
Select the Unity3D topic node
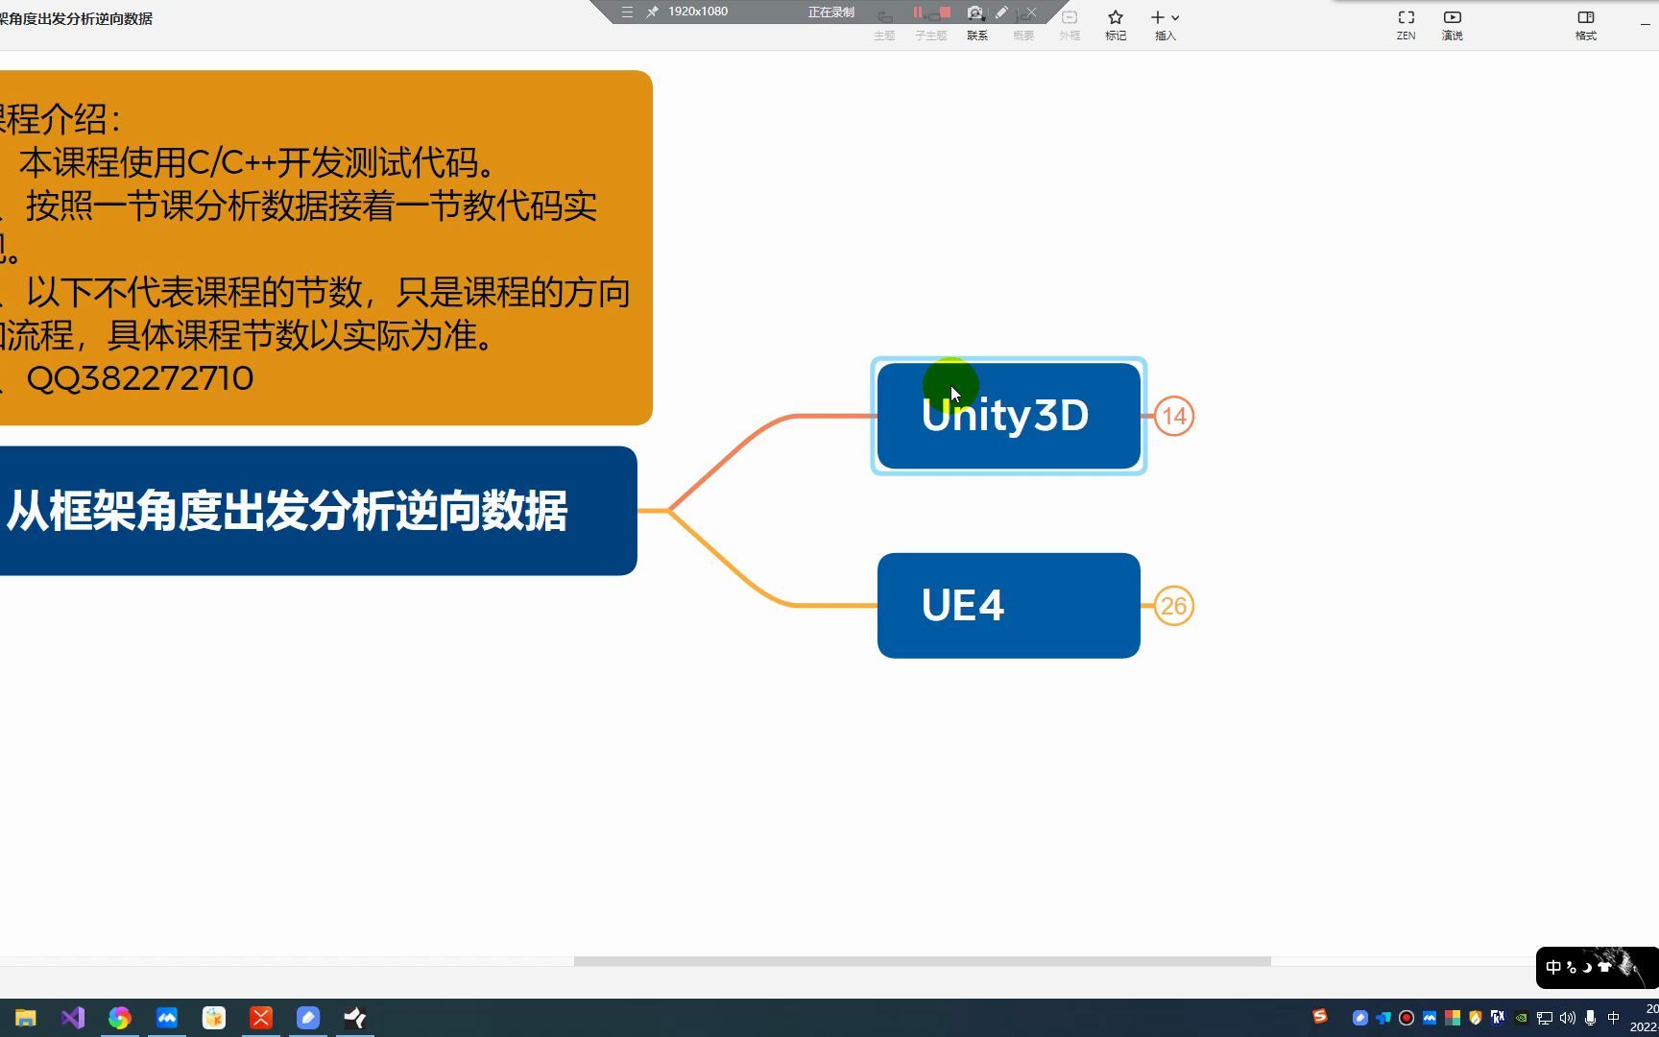tap(1008, 416)
